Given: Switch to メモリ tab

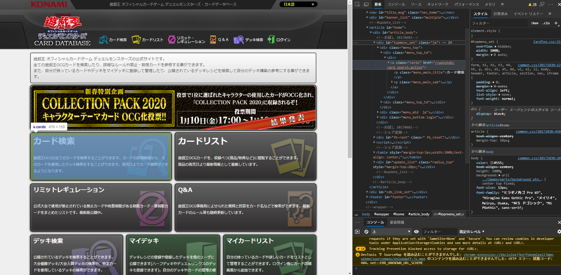Looking at the screenshot, I should [490, 4].
